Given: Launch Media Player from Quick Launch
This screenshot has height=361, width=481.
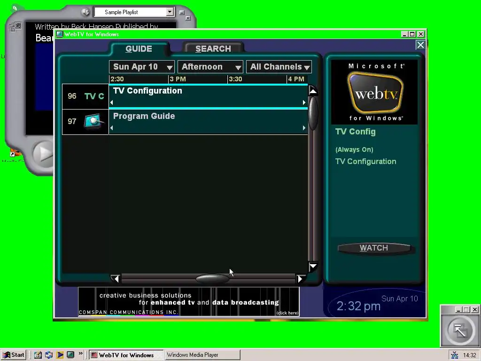Looking at the screenshot, I should (x=60, y=355).
